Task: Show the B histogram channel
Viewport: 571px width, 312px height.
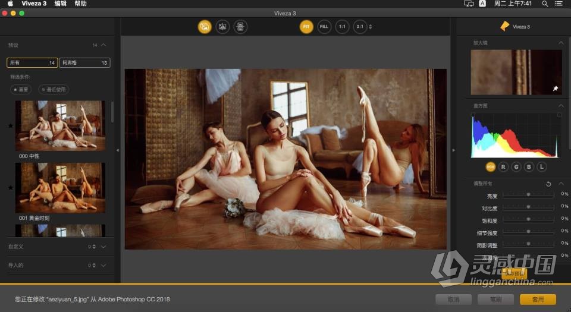Action: click(529, 166)
